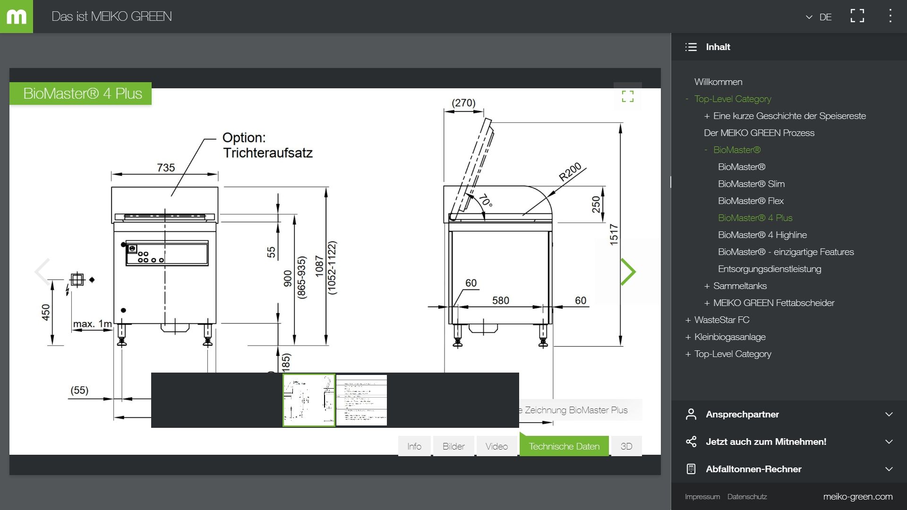
Task: Select the second technical data thumbnail
Action: tap(361, 400)
